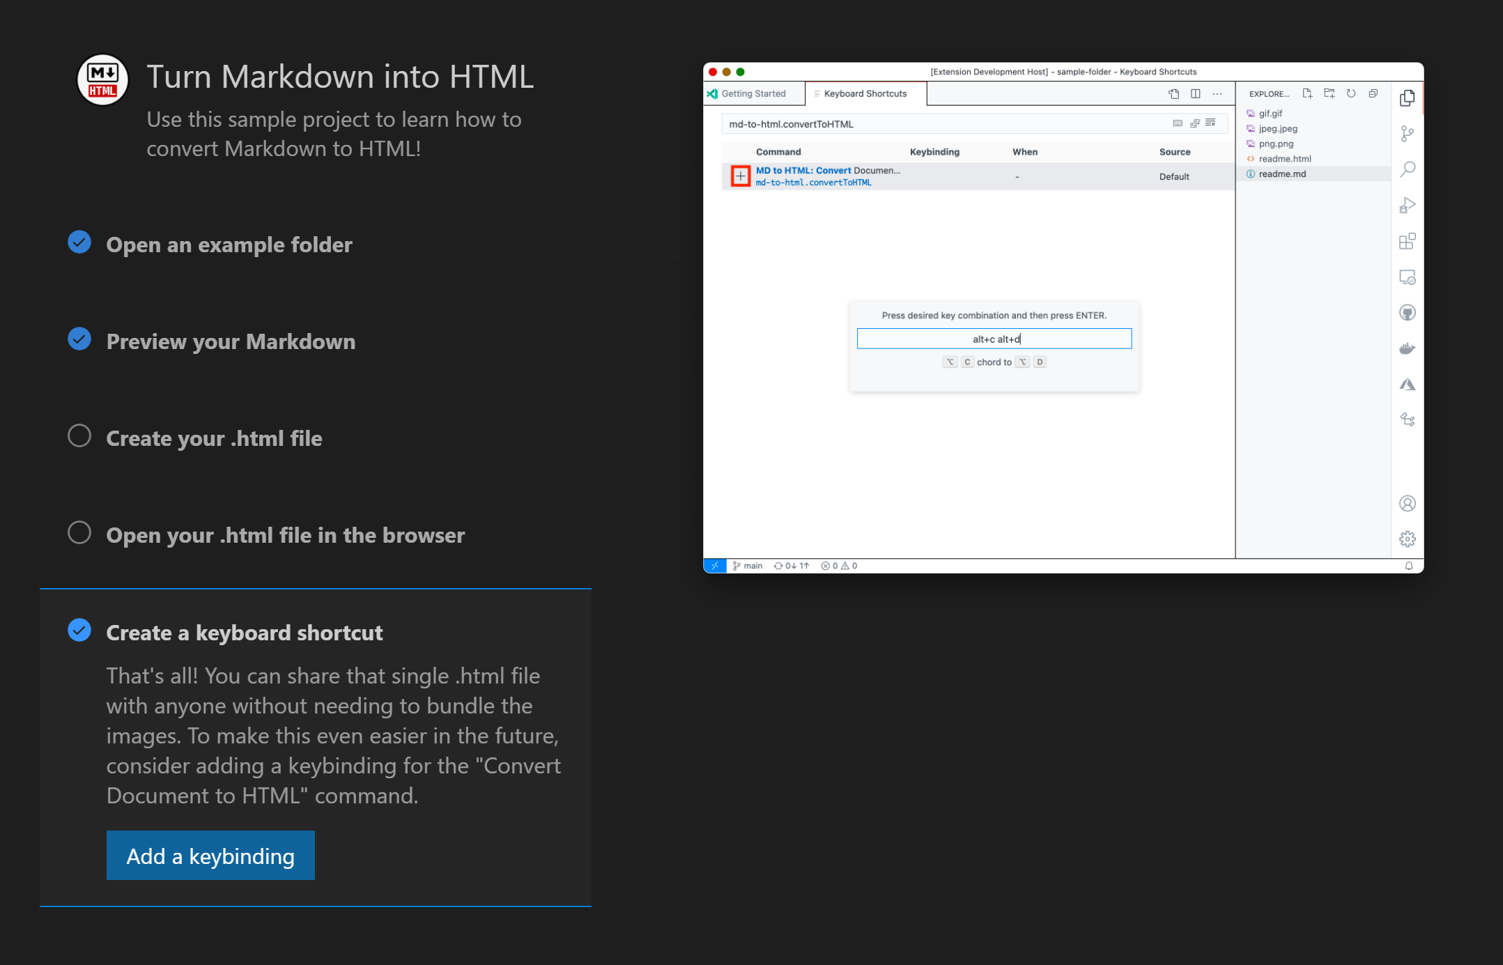Refresh the Explorer file list

pos(1352,94)
